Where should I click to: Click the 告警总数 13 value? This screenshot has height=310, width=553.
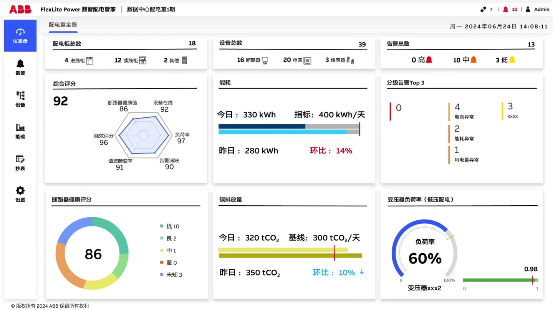coord(531,45)
